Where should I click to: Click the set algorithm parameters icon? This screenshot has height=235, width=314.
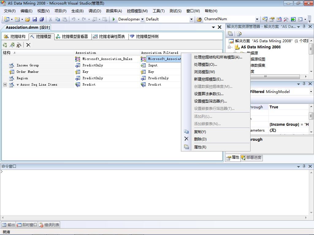[19, 45]
